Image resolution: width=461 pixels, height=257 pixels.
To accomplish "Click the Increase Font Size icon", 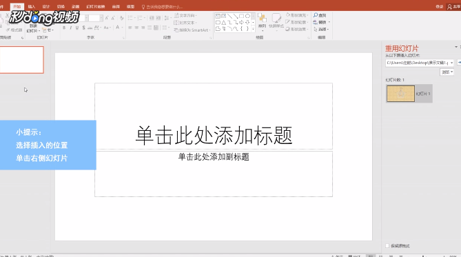I will click(107, 18).
